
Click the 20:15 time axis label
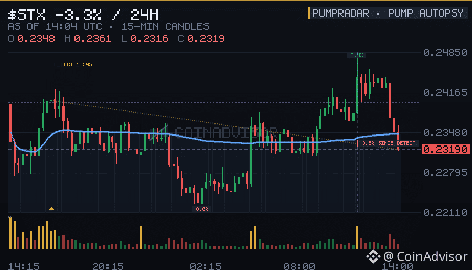click(x=108, y=266)
